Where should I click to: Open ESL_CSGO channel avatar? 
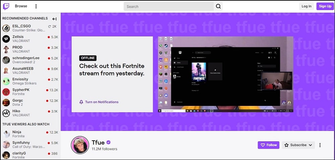6,28
